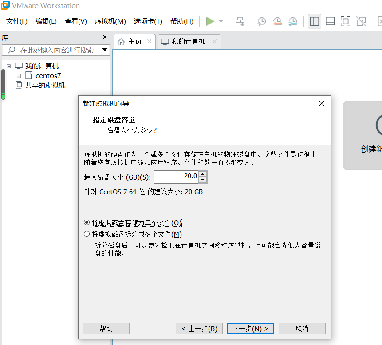
Task: Cancel the wizard with 取消 button
Action: click(x=302, y=329)
